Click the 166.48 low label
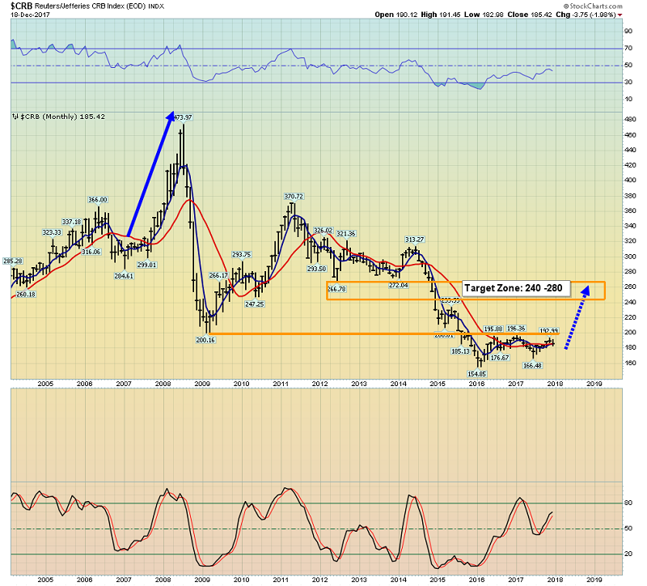The height and width of the screenshot is (586, 647). point(532,366)
